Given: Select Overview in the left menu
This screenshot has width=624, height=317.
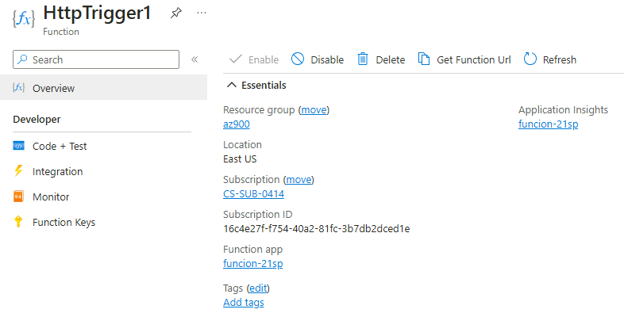Looking at the screenshot, I should [53, 88].
